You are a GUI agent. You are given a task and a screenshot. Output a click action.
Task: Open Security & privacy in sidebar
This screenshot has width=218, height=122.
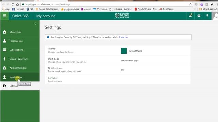click(20, 59)
